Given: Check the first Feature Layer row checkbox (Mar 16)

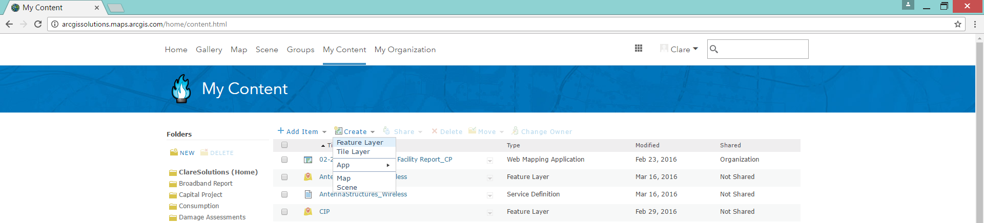Looking at the screenshot, I should click(284, 177).
